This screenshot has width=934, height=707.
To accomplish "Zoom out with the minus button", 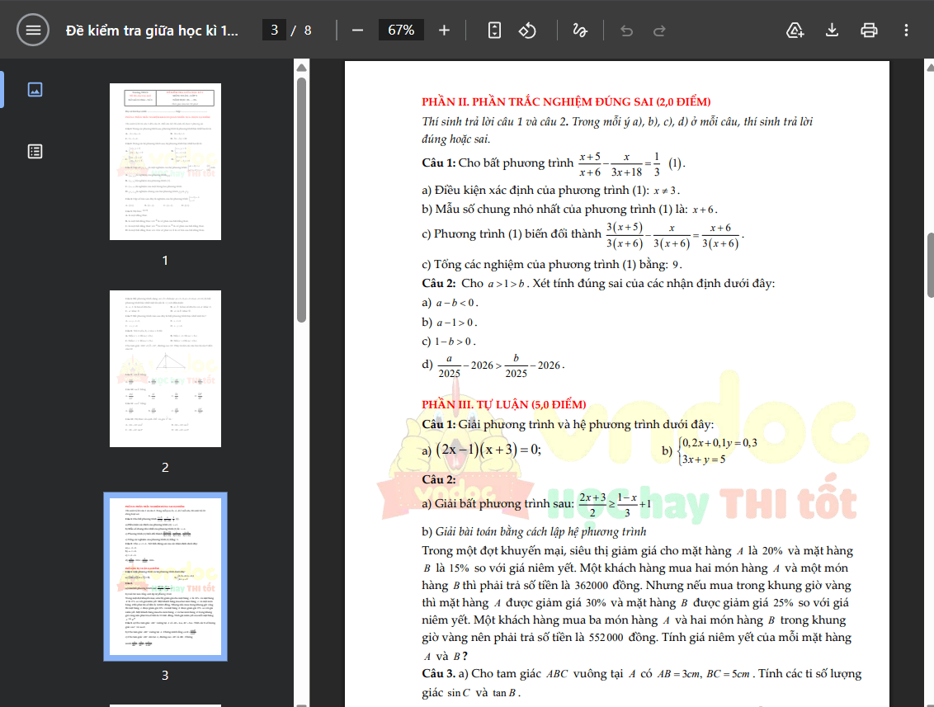I will coord(357,30).
